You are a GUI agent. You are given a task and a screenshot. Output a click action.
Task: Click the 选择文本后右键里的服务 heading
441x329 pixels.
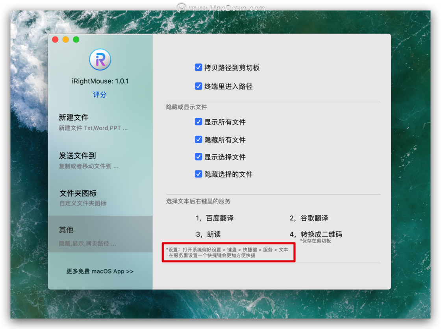tap(198, 201)
